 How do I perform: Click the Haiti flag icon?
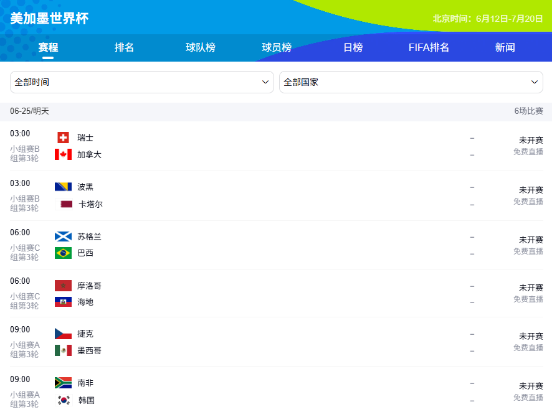pyautogui.click(x=64, y=302)
